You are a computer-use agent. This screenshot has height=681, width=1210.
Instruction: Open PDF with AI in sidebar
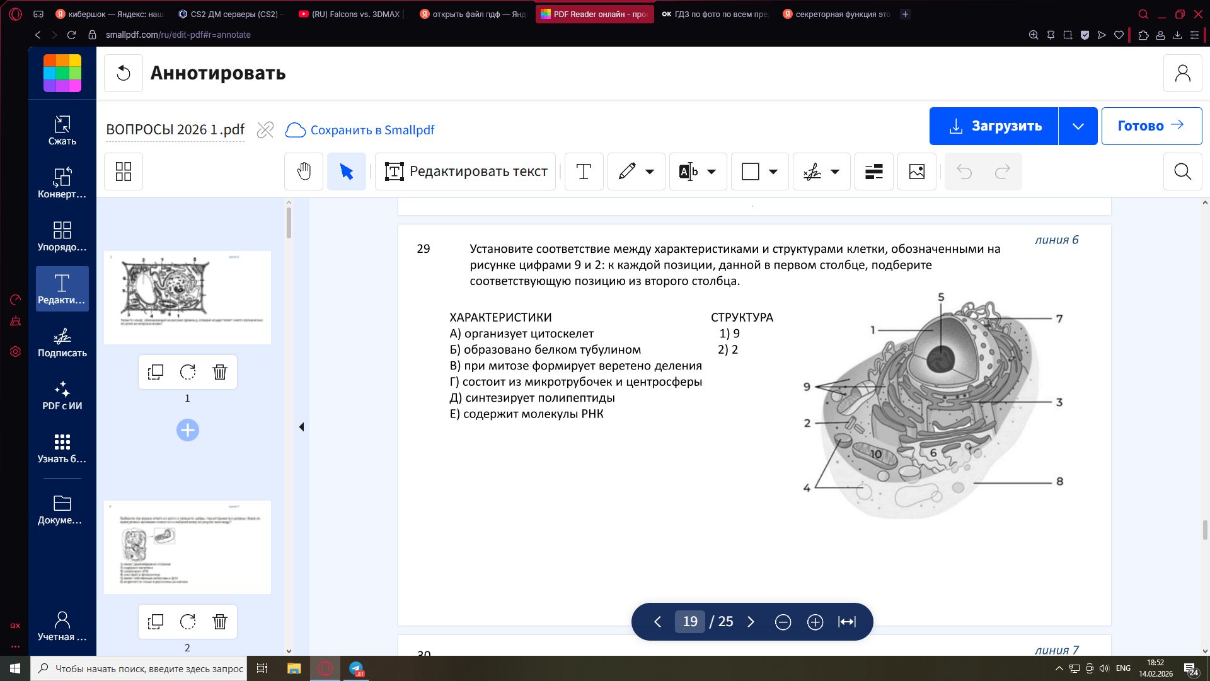[x=62, y=395]
